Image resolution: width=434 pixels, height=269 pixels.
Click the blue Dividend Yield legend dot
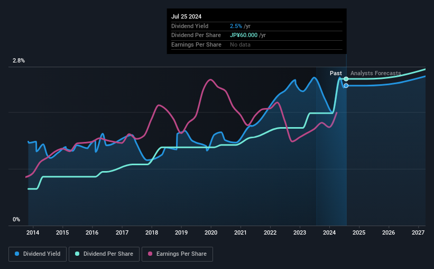click(17, 254)
